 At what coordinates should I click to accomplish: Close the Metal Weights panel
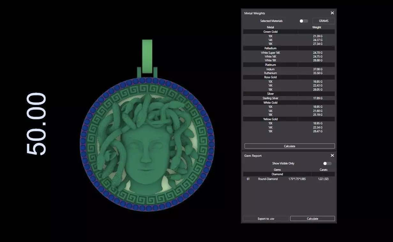click(332, 13)
